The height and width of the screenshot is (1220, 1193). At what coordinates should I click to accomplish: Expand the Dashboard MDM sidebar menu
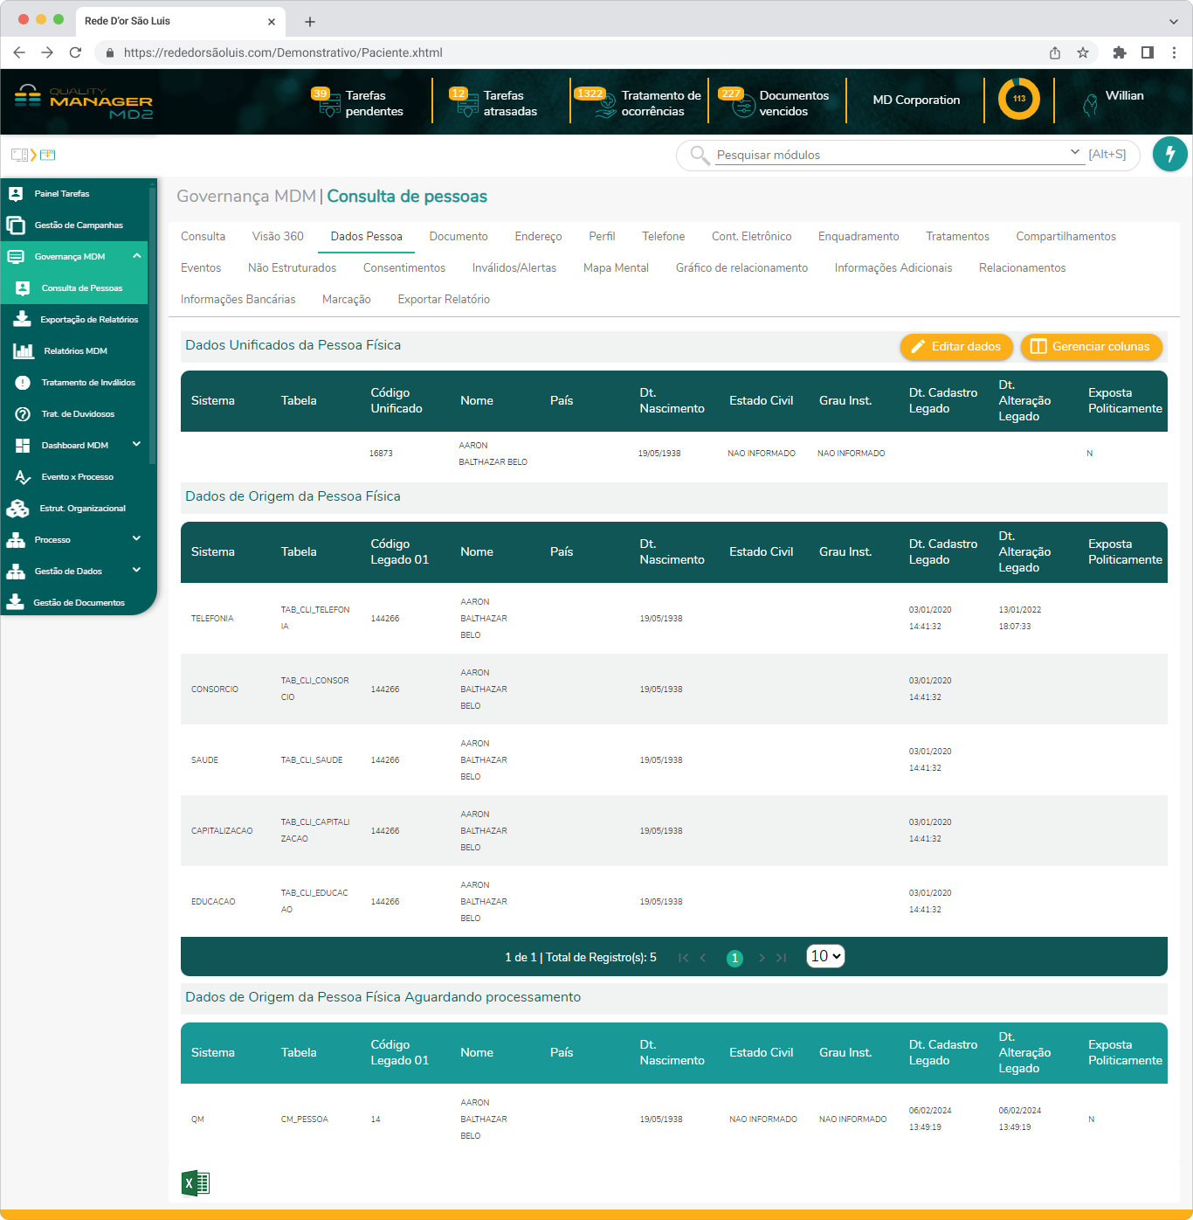click(137, 445)
